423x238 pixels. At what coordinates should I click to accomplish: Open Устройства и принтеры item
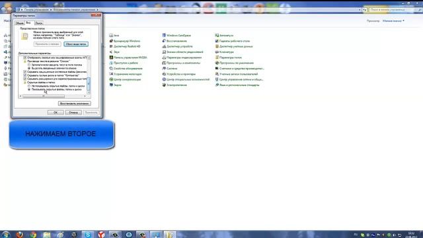tap(179, 74)
